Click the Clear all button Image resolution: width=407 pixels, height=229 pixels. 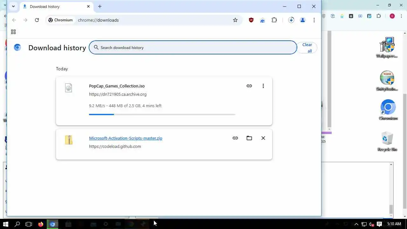tap(307, 48)
